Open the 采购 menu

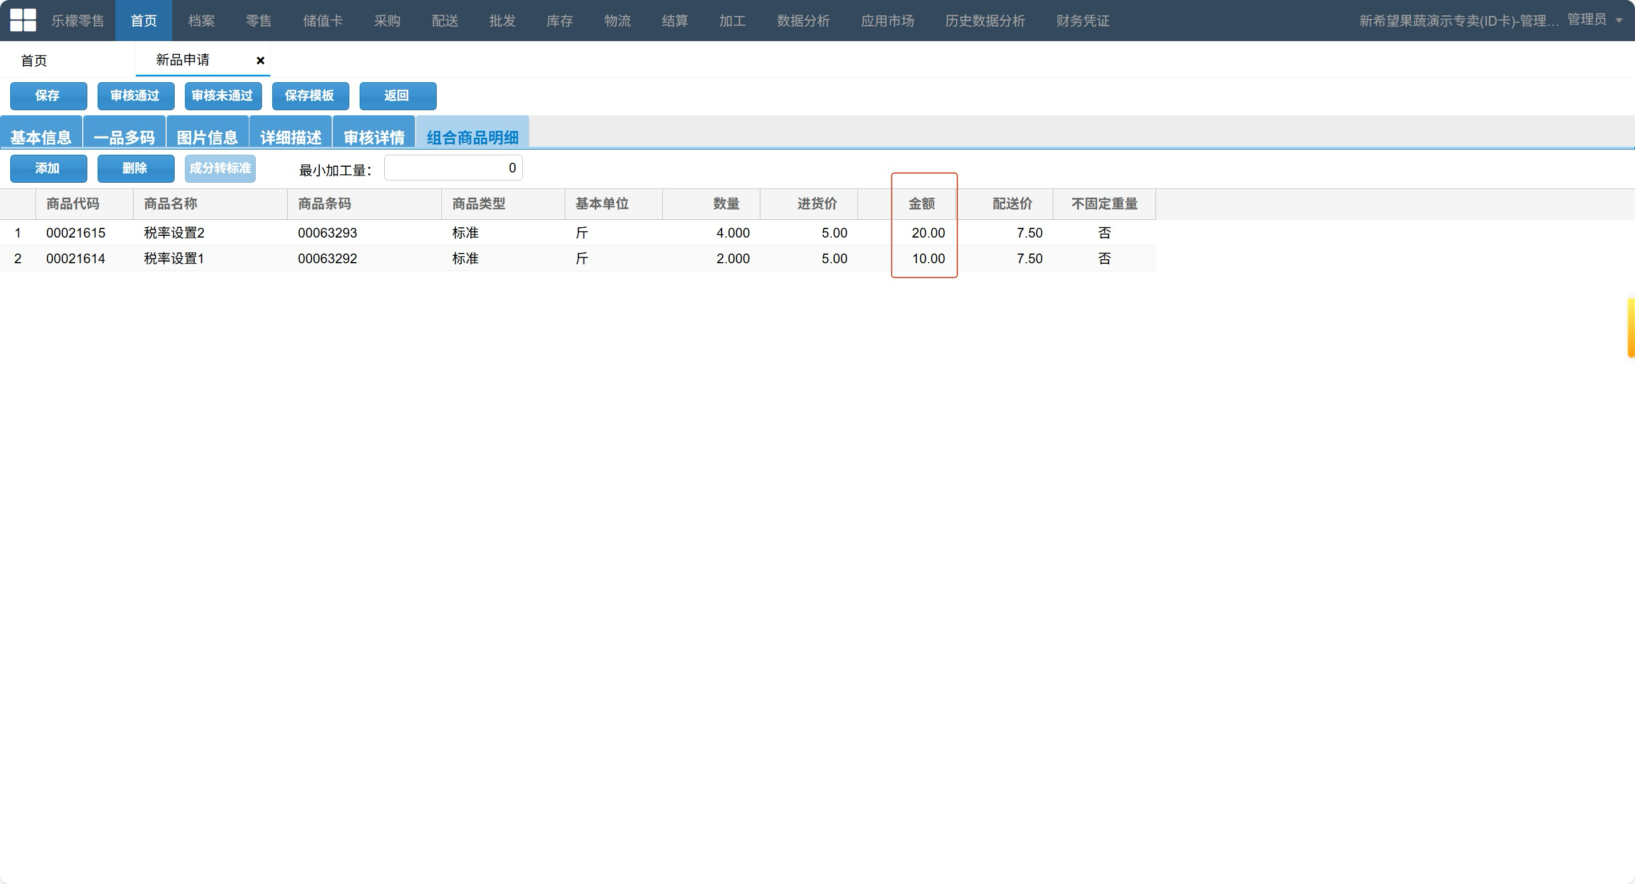(x=387, y=21)
